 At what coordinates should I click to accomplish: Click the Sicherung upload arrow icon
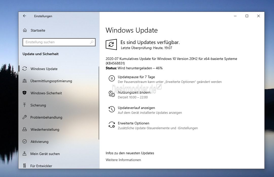click(25, 105)
